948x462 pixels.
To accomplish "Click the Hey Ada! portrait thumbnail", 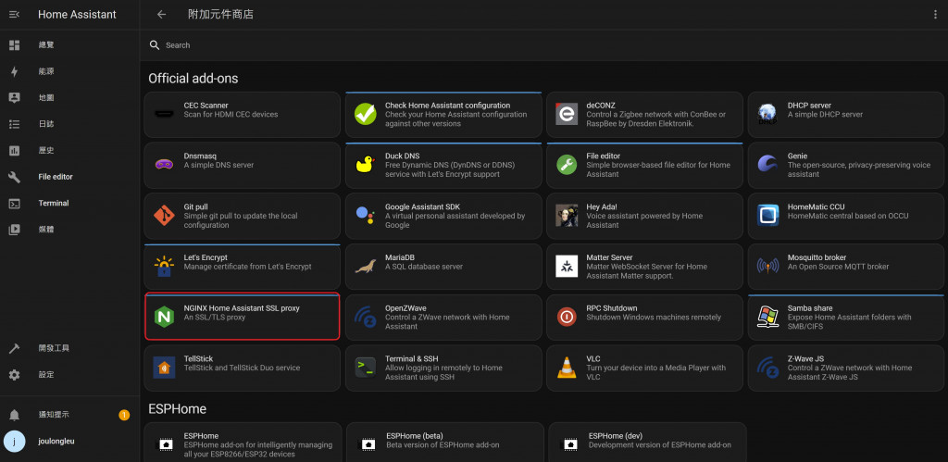I will [x=567, y=216].
